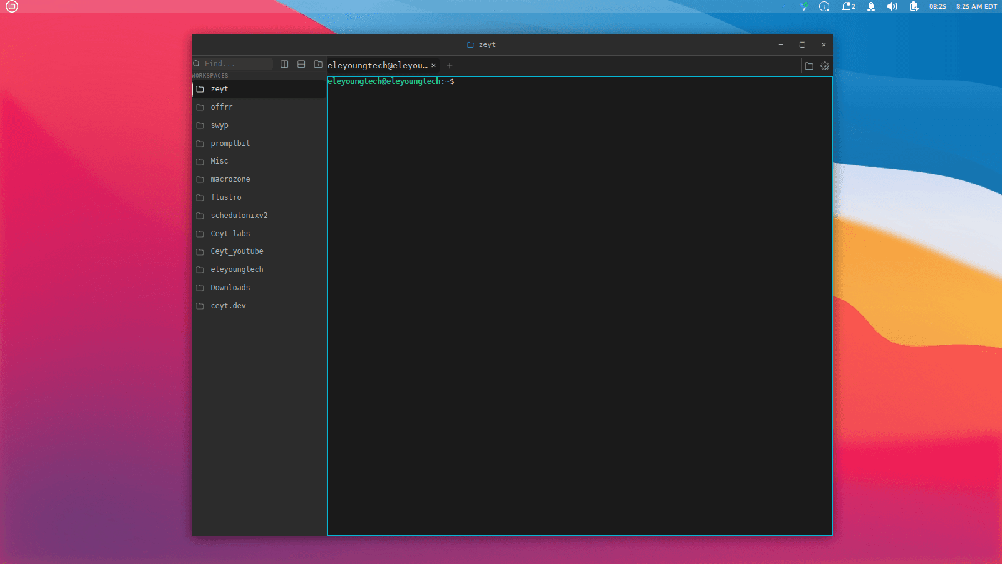Screen dimensions: 1002x564
Task: Select the eleyoungtech@eleyou… terminal tab
Action: coord(378,65)
